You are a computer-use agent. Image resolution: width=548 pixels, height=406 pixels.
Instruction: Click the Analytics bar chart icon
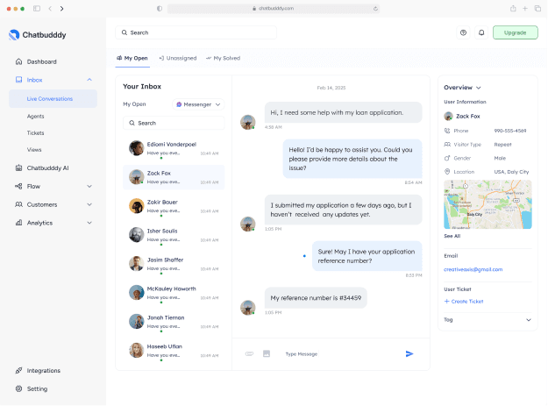click(x=19, y=223)
